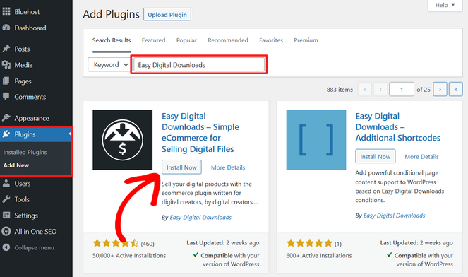468x277 pixels.
Task: Open the Keyword search type dropdown
Action: point(109,64)
